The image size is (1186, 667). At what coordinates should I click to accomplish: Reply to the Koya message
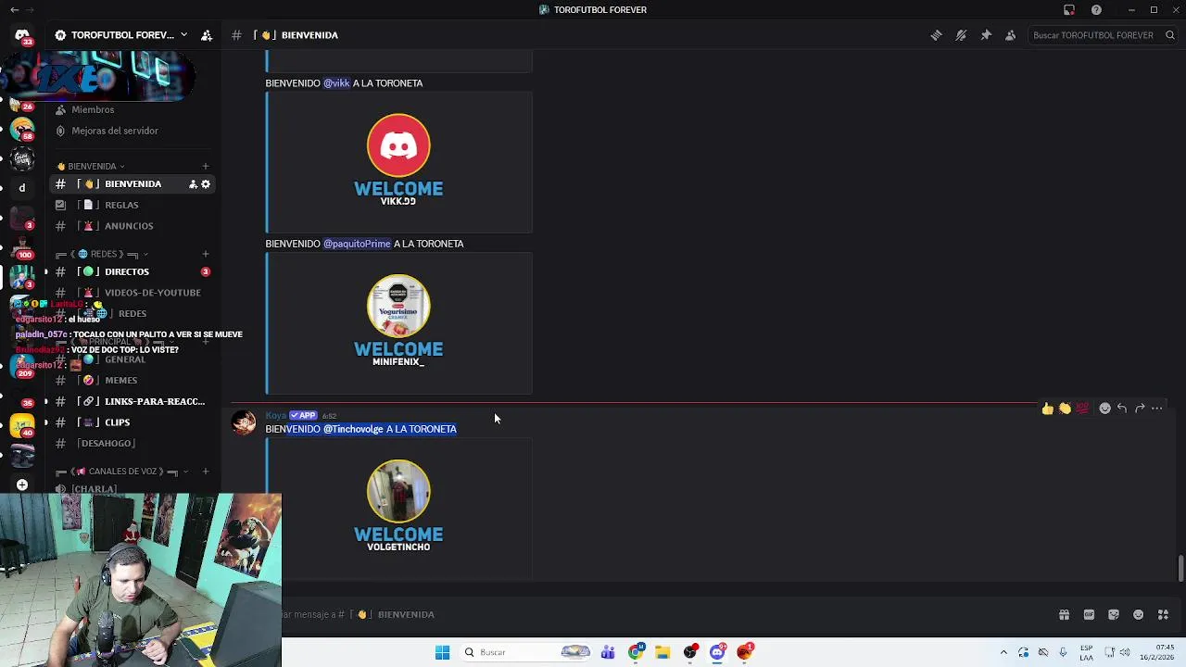click(1122, 409)
